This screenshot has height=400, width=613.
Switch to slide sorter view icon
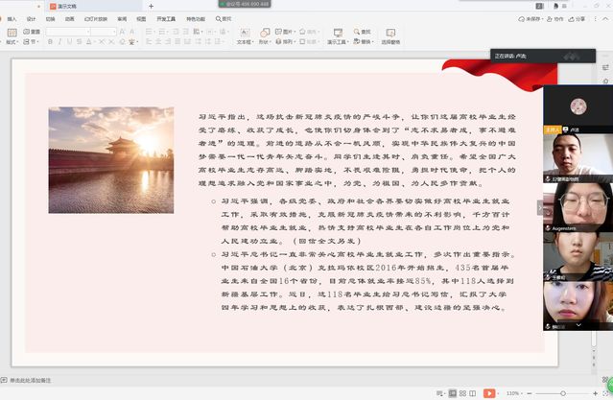click(x=462, y=393)
